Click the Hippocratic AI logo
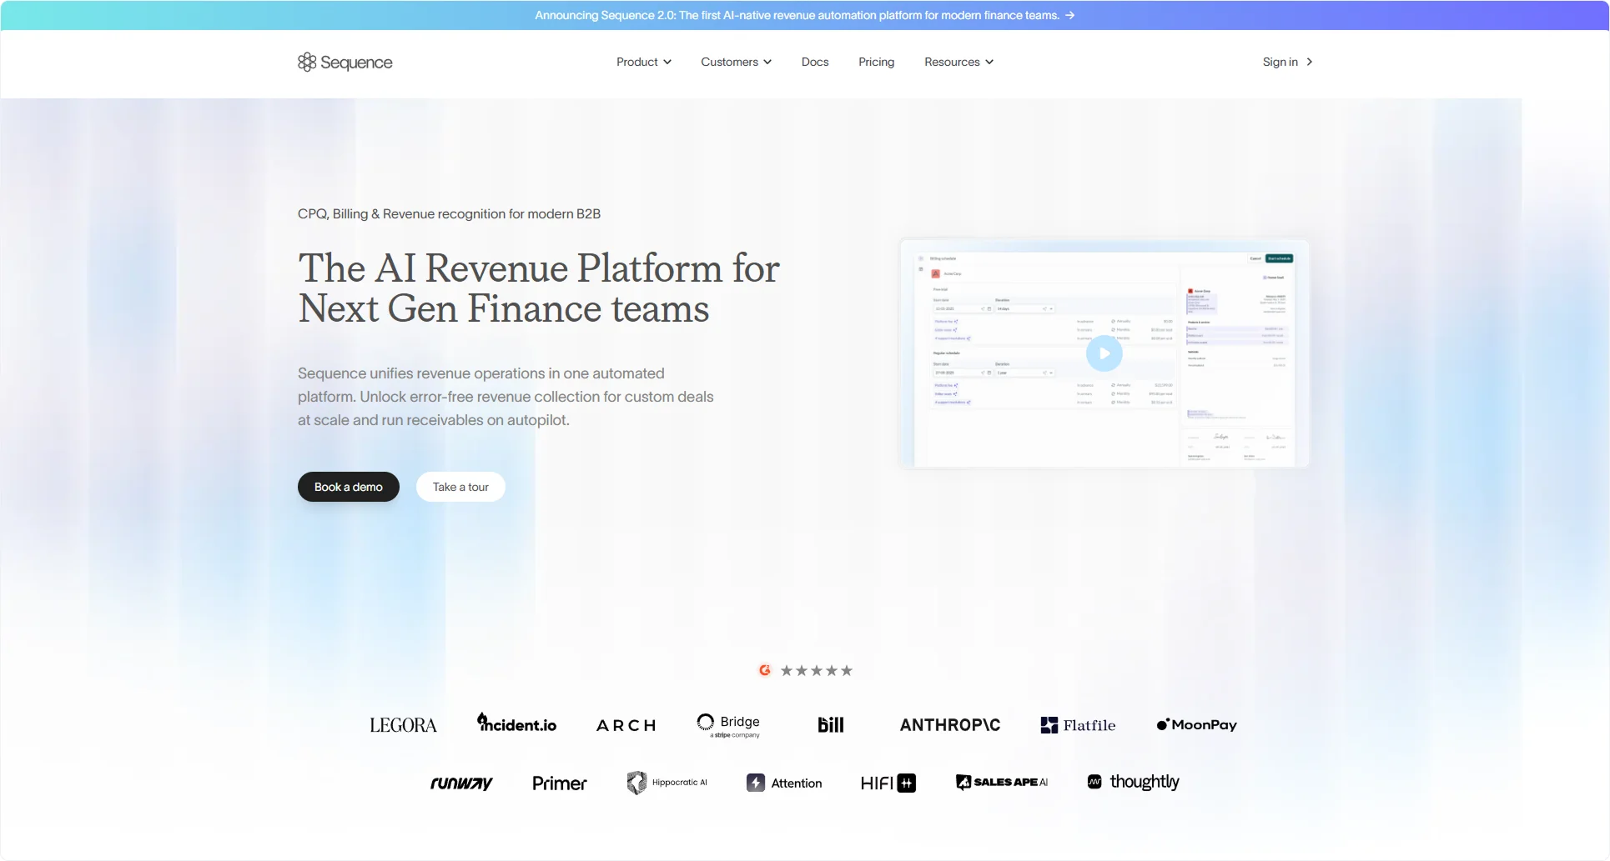Image resolution: width=1610 pixels, height=861 pixels. tap(667, 782)
